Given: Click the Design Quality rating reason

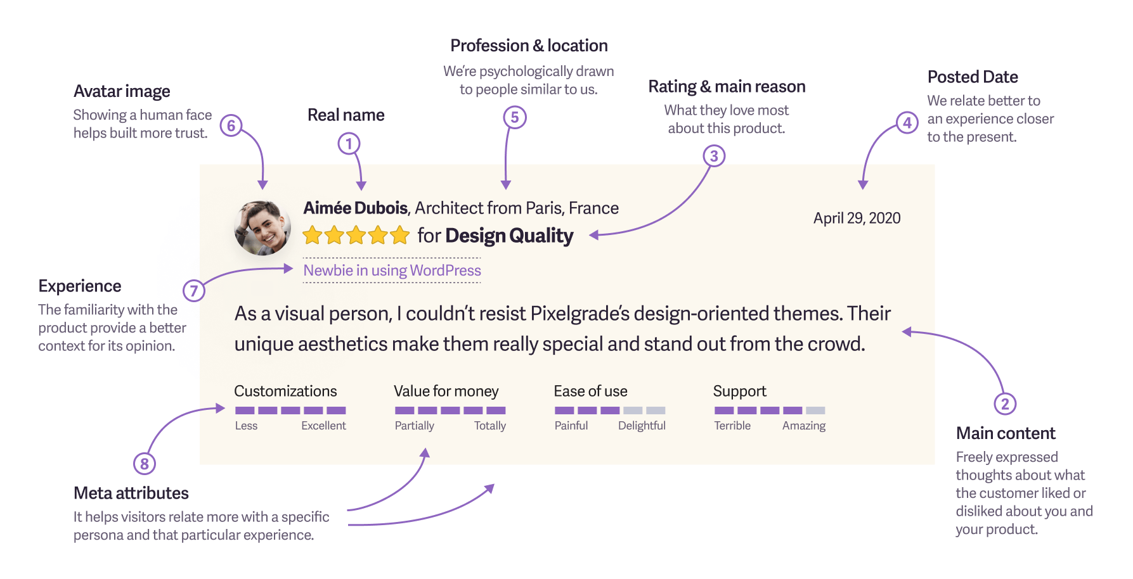Looking at the screenshot, I should (509, 236).
